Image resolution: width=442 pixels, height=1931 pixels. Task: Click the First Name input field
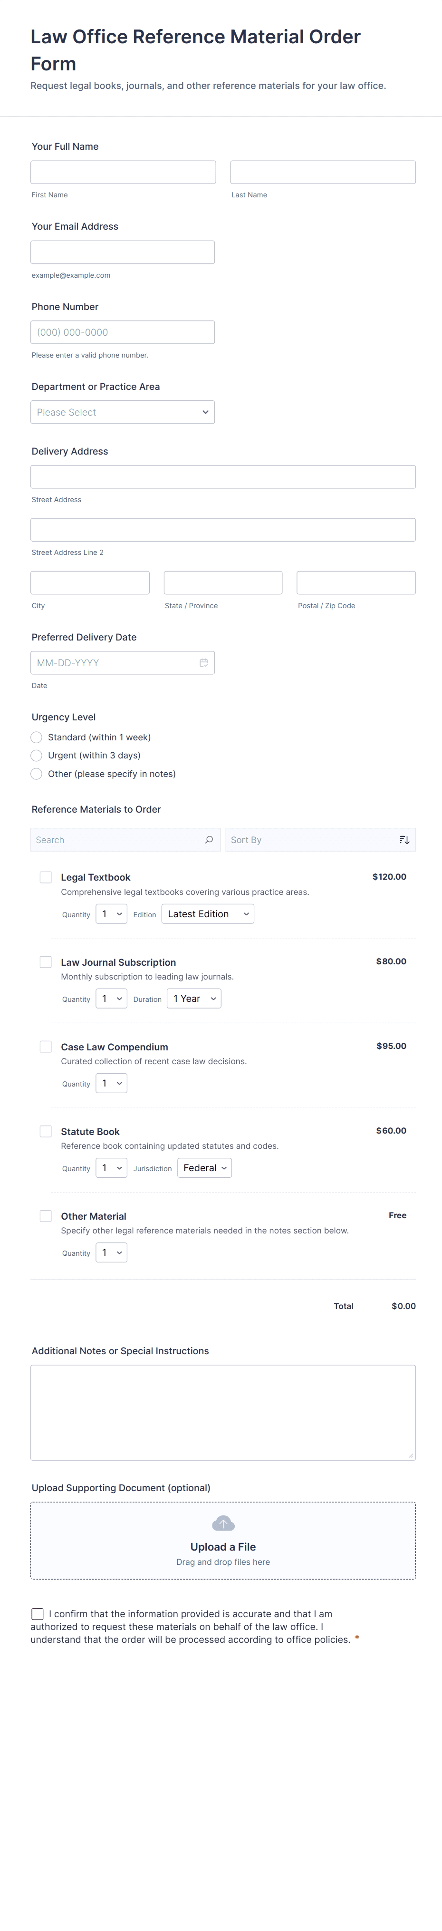point(124,173)
